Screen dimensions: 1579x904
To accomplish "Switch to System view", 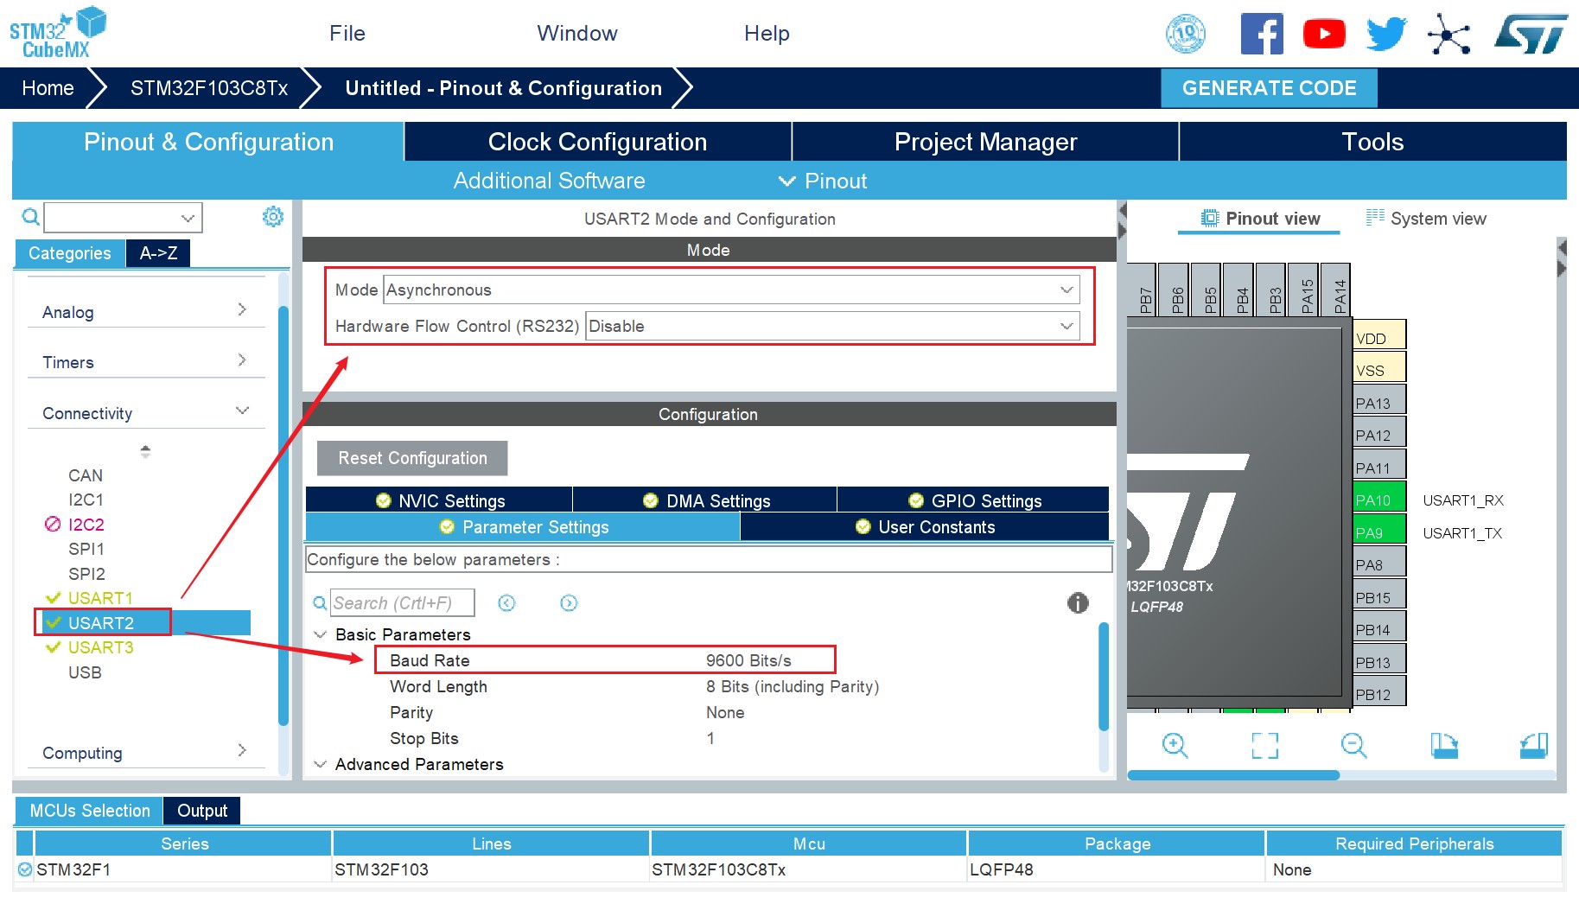I will [x=1426, y=219].
